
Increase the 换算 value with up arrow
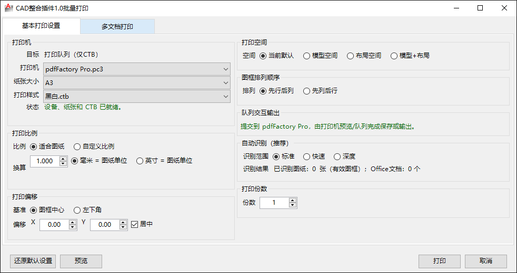pyautogui.click(x=63, y=159)
